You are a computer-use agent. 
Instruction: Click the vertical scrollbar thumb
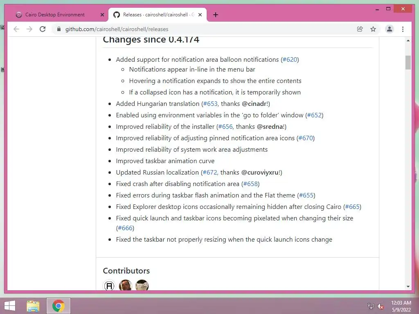pos(408,63)
